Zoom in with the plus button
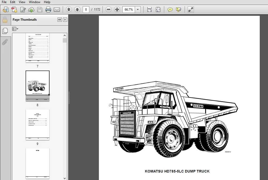The width and height of the screenshot is (268, 180). click(117, 9)
